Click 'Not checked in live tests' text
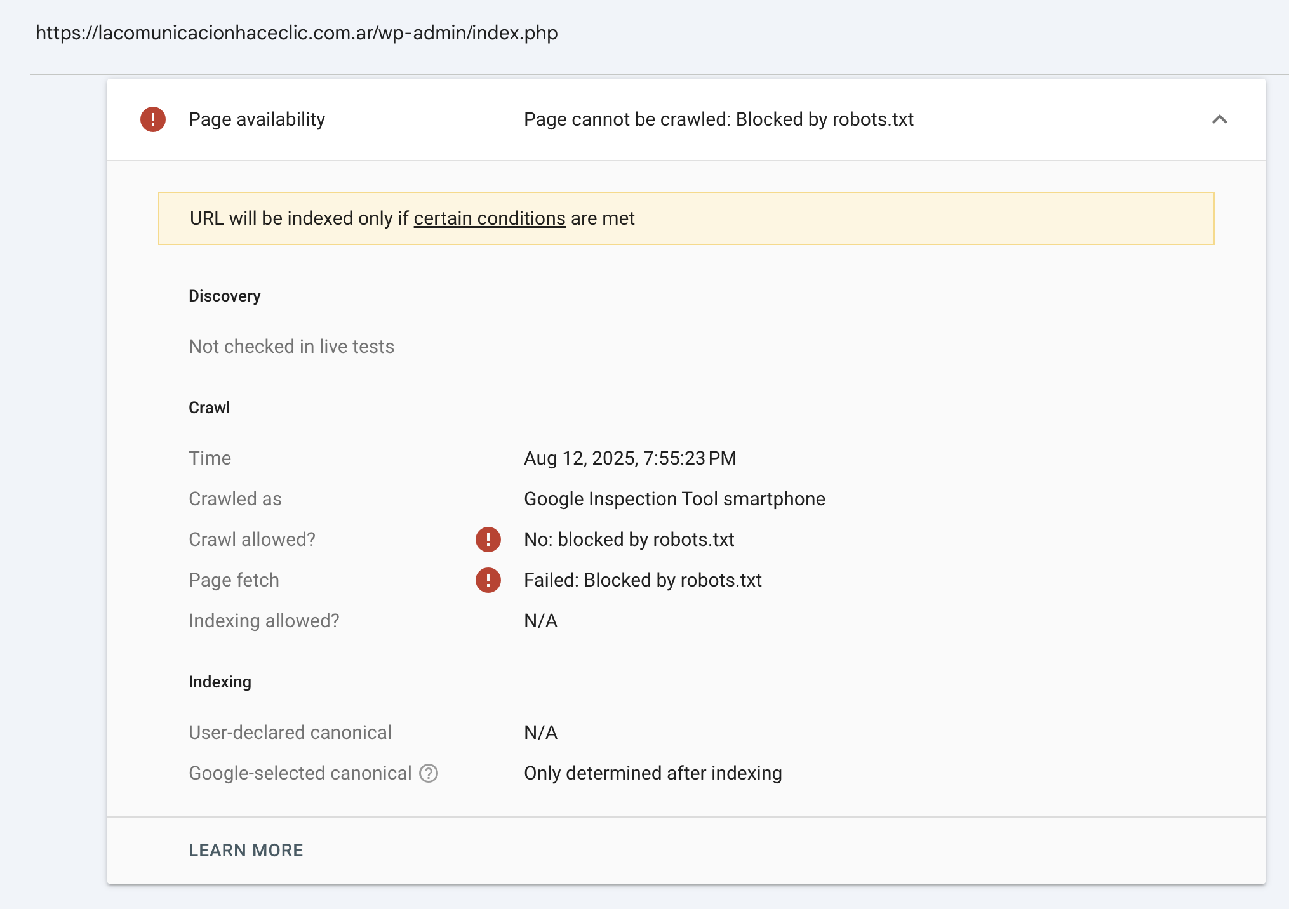Image resolution: width=1289 pixels, height=909 pixels. (291, 347)
